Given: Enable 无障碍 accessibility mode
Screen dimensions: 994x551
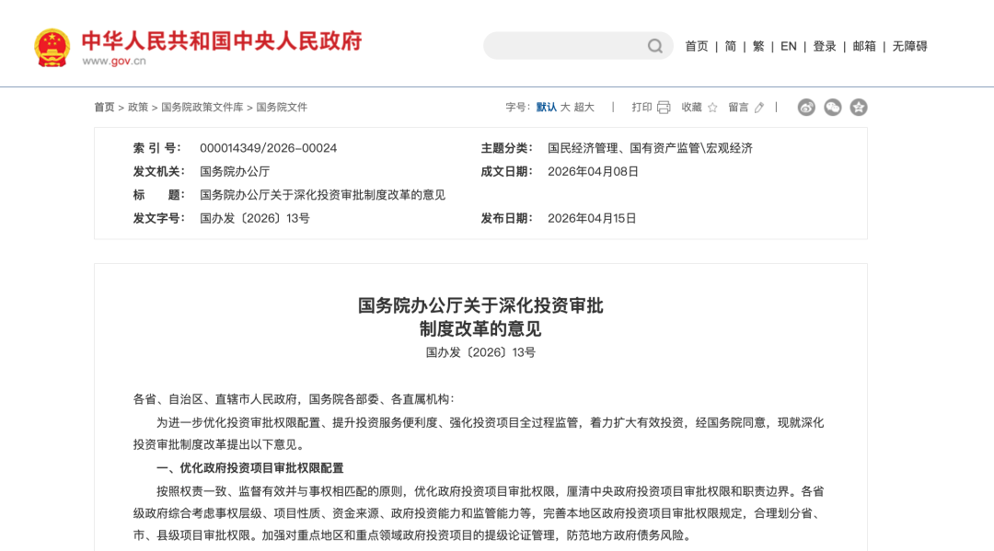Looking at the screenshot, I should [x=909, y=46].
